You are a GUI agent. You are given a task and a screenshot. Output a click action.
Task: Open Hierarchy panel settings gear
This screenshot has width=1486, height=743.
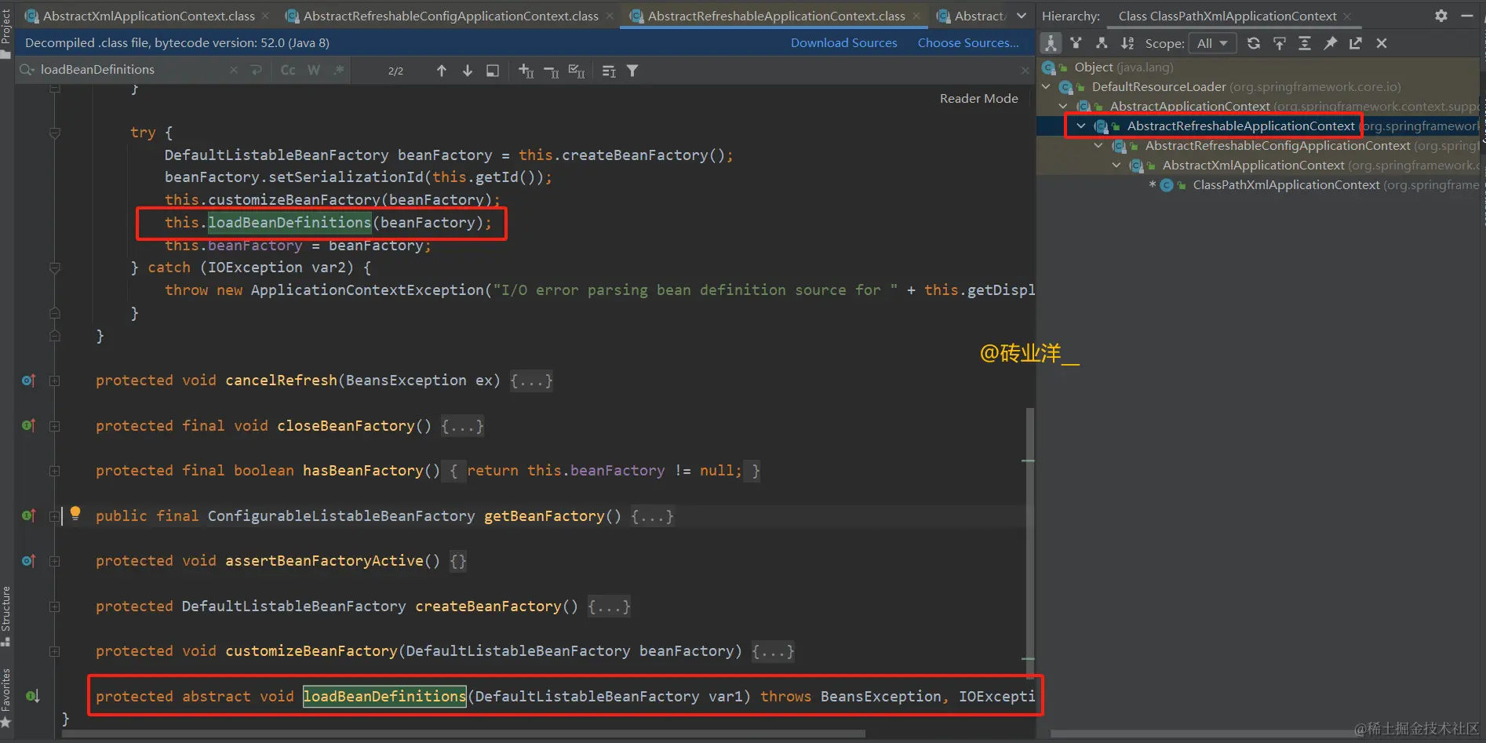[1441, 16]
